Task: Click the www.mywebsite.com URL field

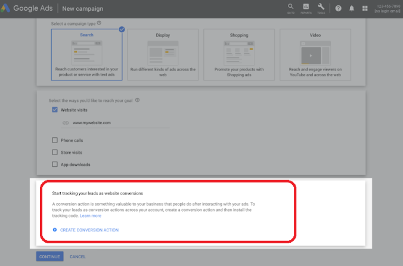Action: 115,123
